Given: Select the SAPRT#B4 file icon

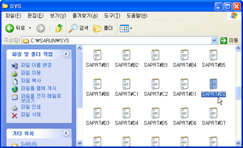Looking at the screenshot, I should (185, 55).
